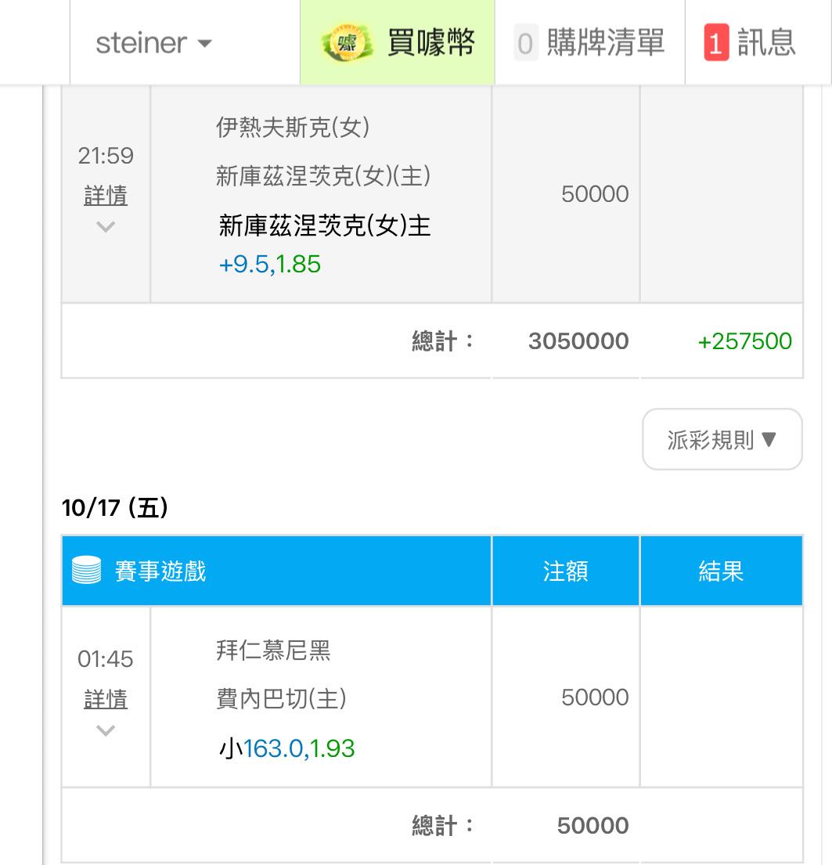Select the 伊熱夫斯克(女) team name
Screen dimensions: 832x865
point(293,128)
